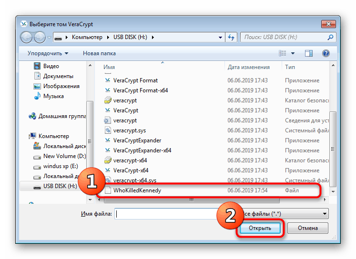Select veracrypt setup information file icon
356x259 pixels.
[x=108, y=120]
